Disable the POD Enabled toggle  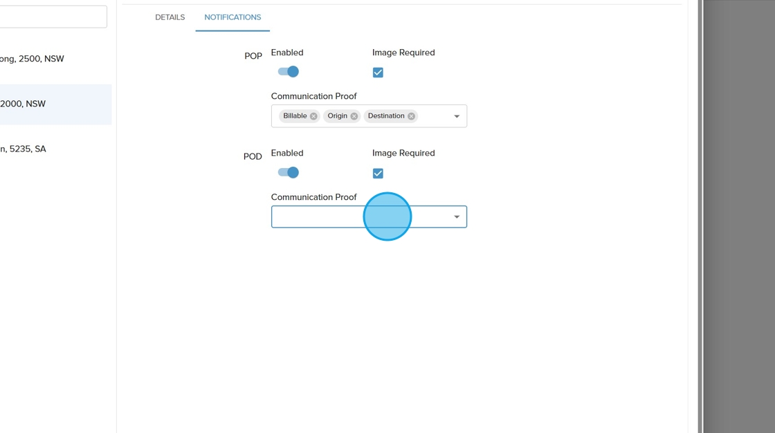pyautogui.click(x=289, y=173)
